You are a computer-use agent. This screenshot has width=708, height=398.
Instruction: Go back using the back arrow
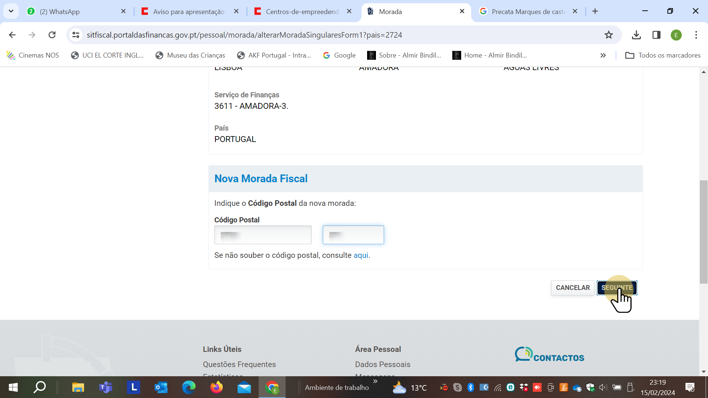point(12,35)
